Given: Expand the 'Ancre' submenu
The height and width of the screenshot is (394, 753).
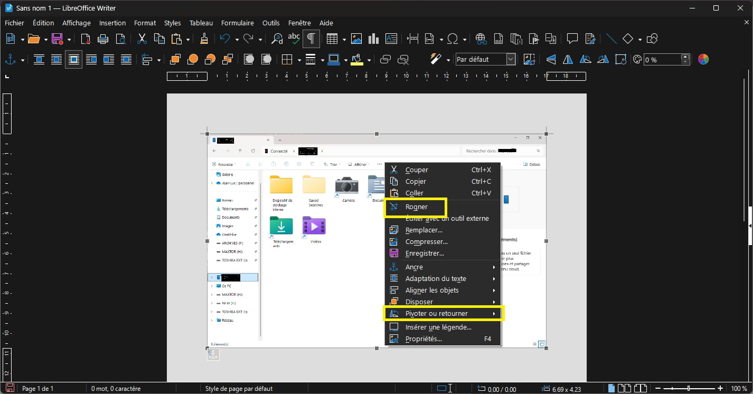Looking at the screenshot, I should pyautogui.click(x=443, y=267).
